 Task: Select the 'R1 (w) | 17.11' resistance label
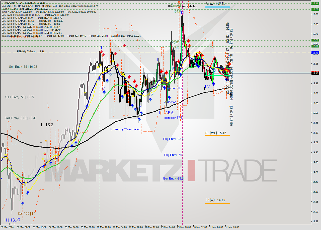click(x=215, y=4)
